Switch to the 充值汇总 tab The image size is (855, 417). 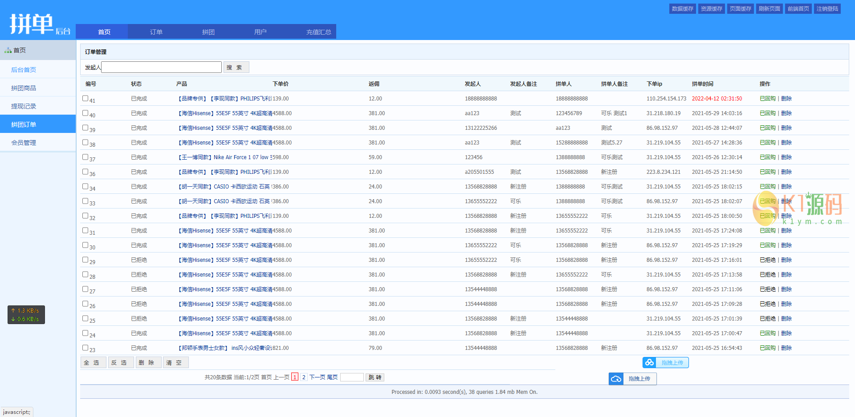pos(318,32)
